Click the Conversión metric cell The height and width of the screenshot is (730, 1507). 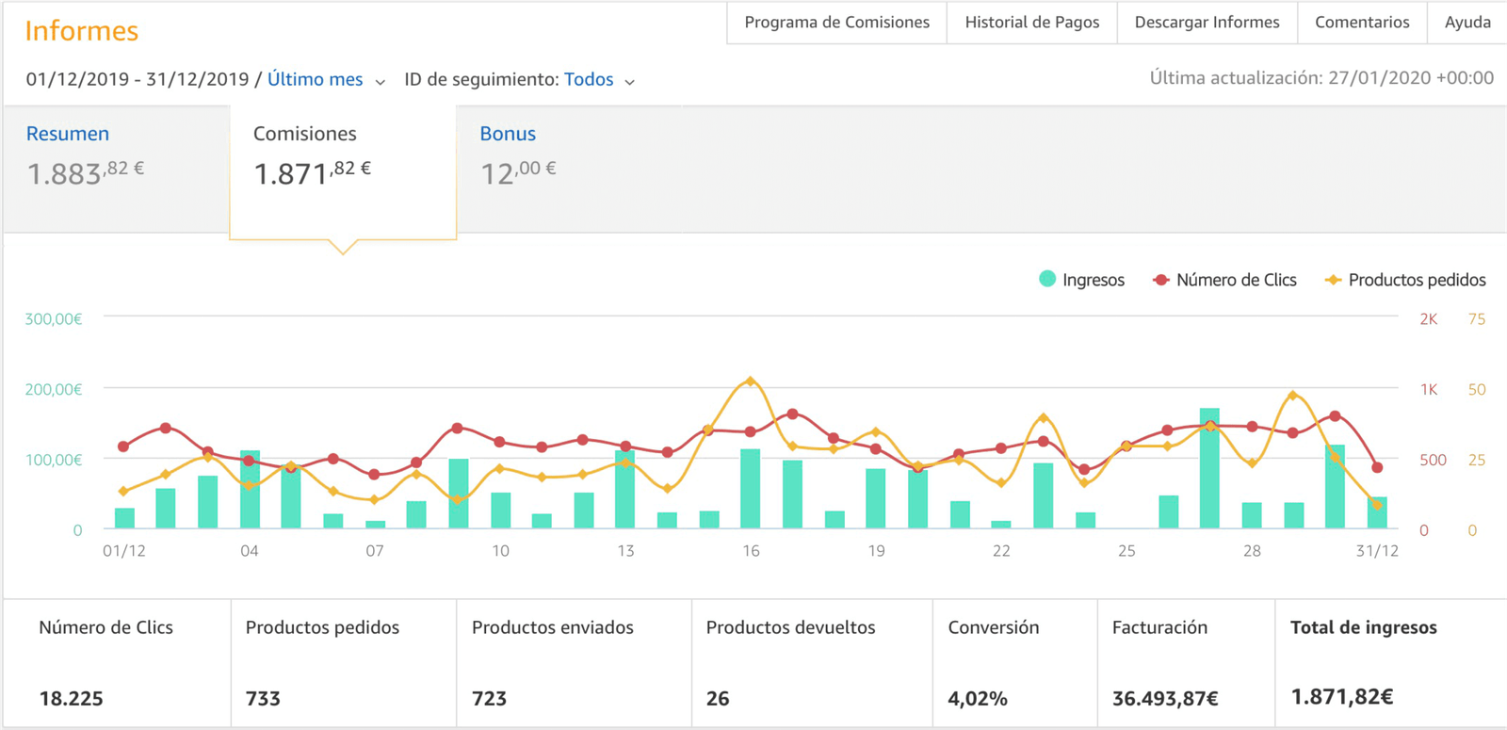coord(1014,663)
